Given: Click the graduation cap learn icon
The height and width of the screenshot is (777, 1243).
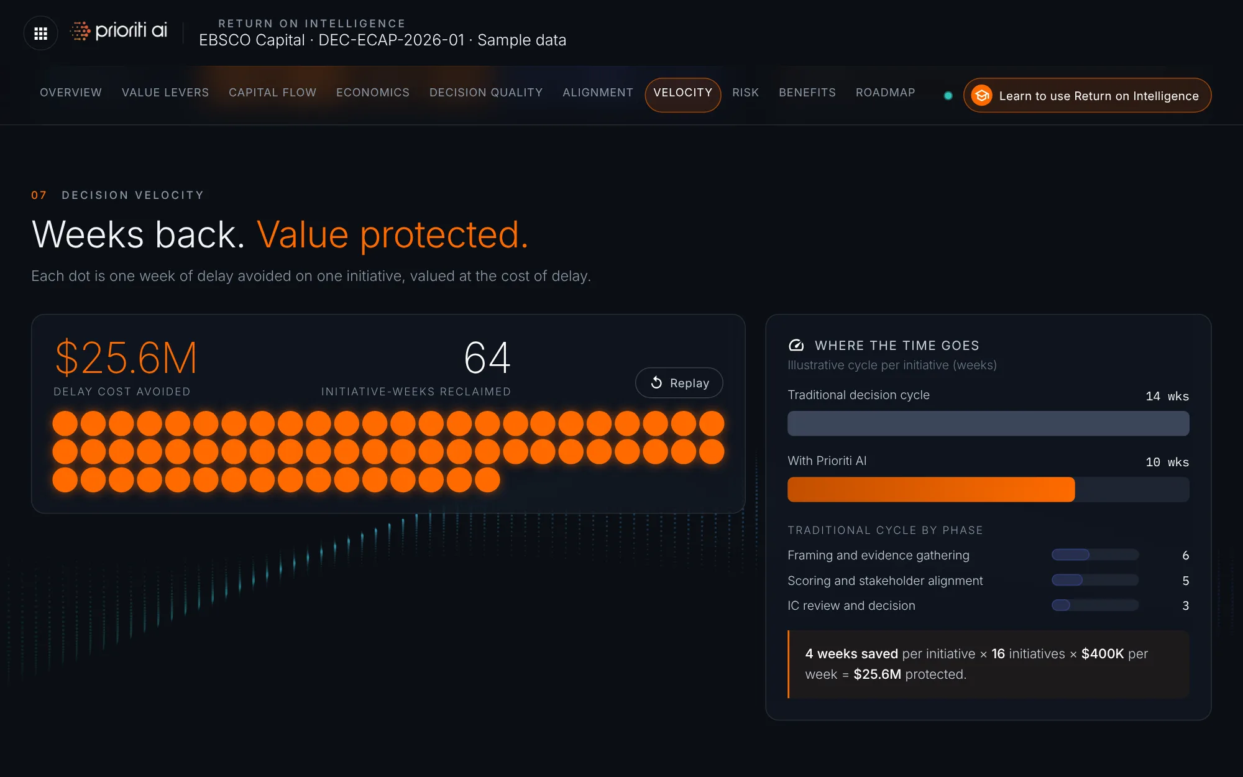Looking at the screenshot, I should pos(982,95).
